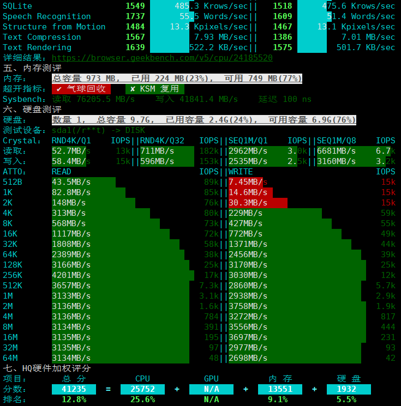Click the X mark in KSM 复用 badge
Screen dimensions: 401x406
tap(133, 89)
